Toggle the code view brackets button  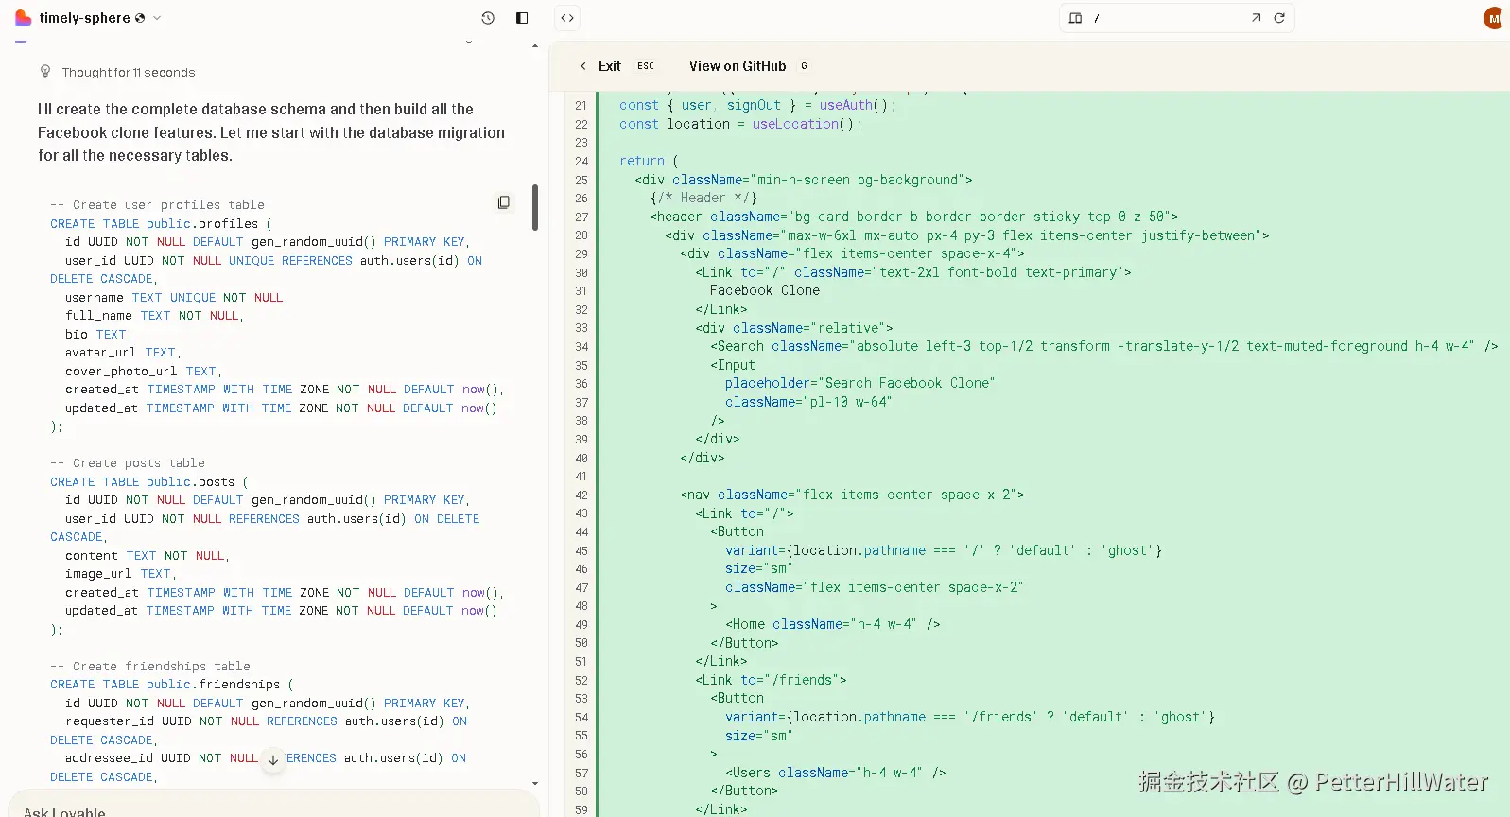tap(567, 18)
